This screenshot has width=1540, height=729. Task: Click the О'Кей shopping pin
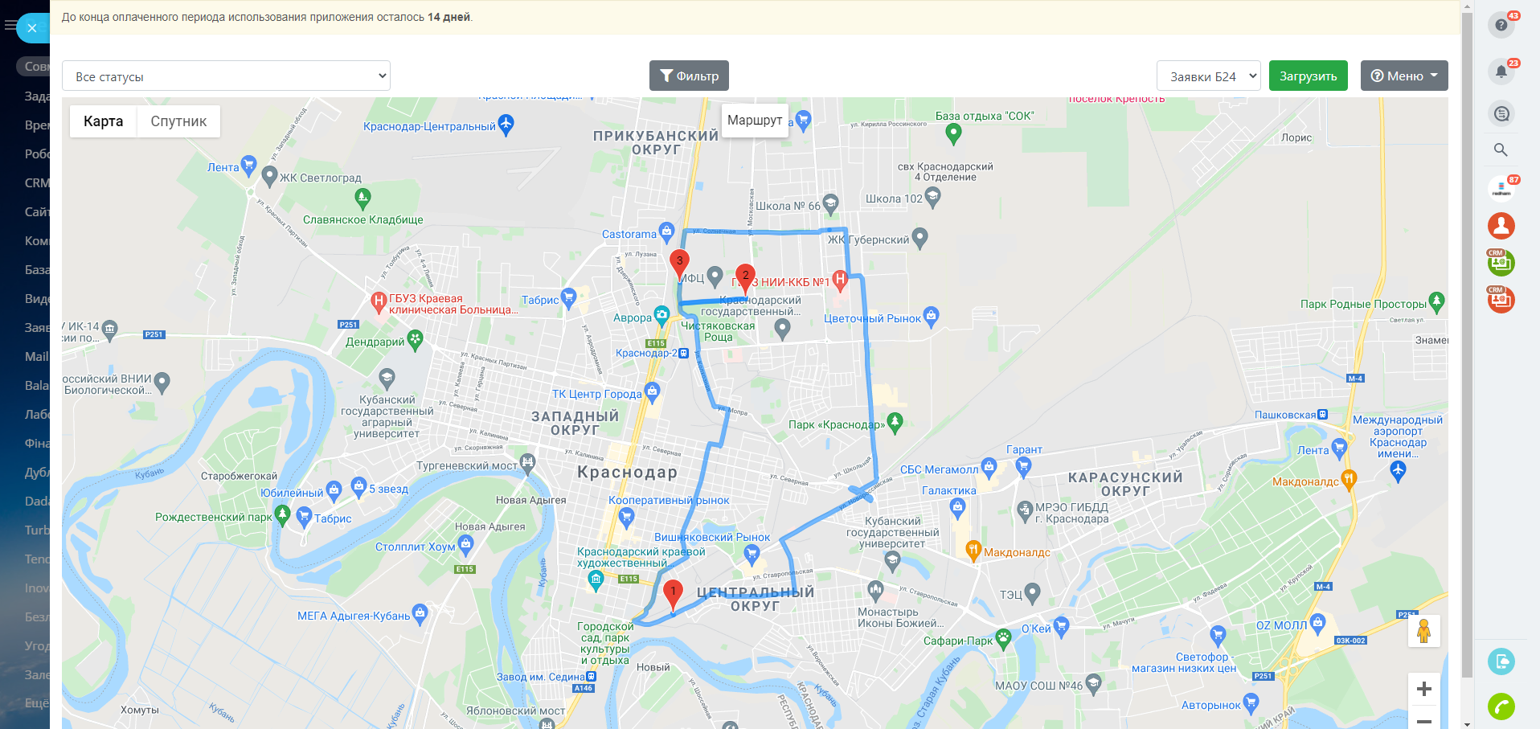(x=1061, y=627)
